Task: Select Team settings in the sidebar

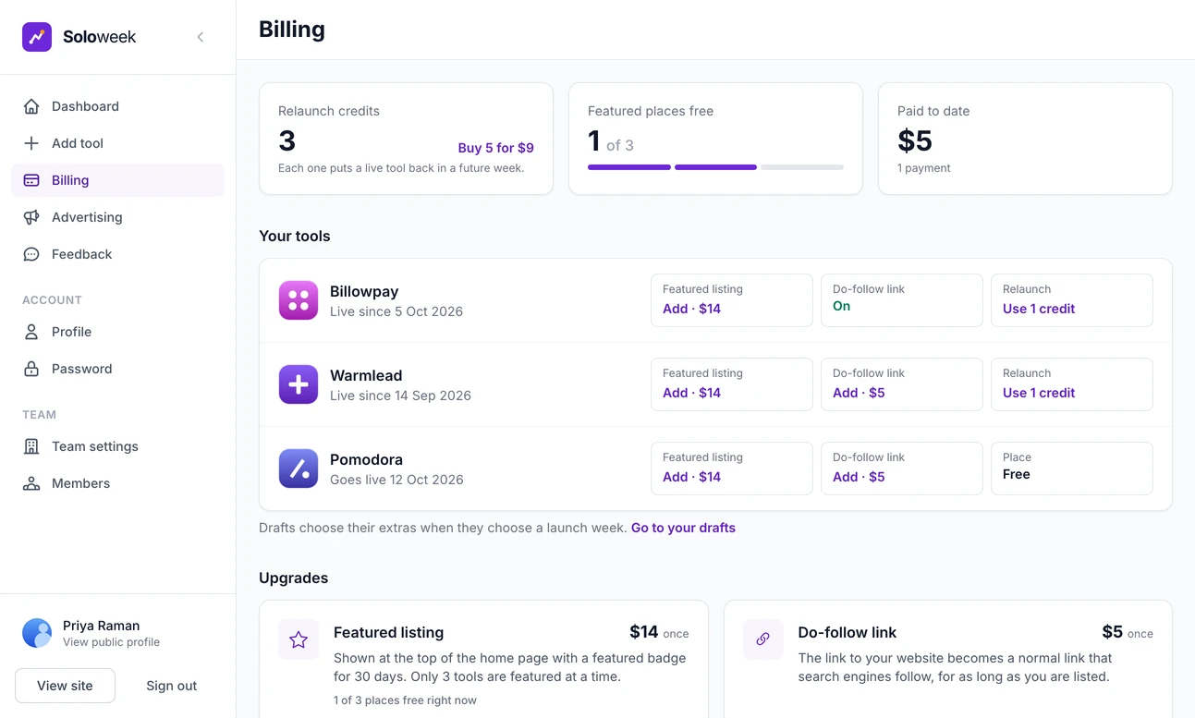Action: [x=117, y=446]
